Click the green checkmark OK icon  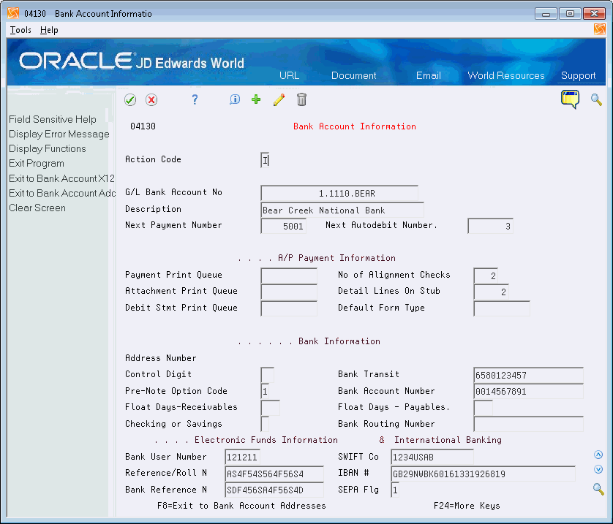130,100
